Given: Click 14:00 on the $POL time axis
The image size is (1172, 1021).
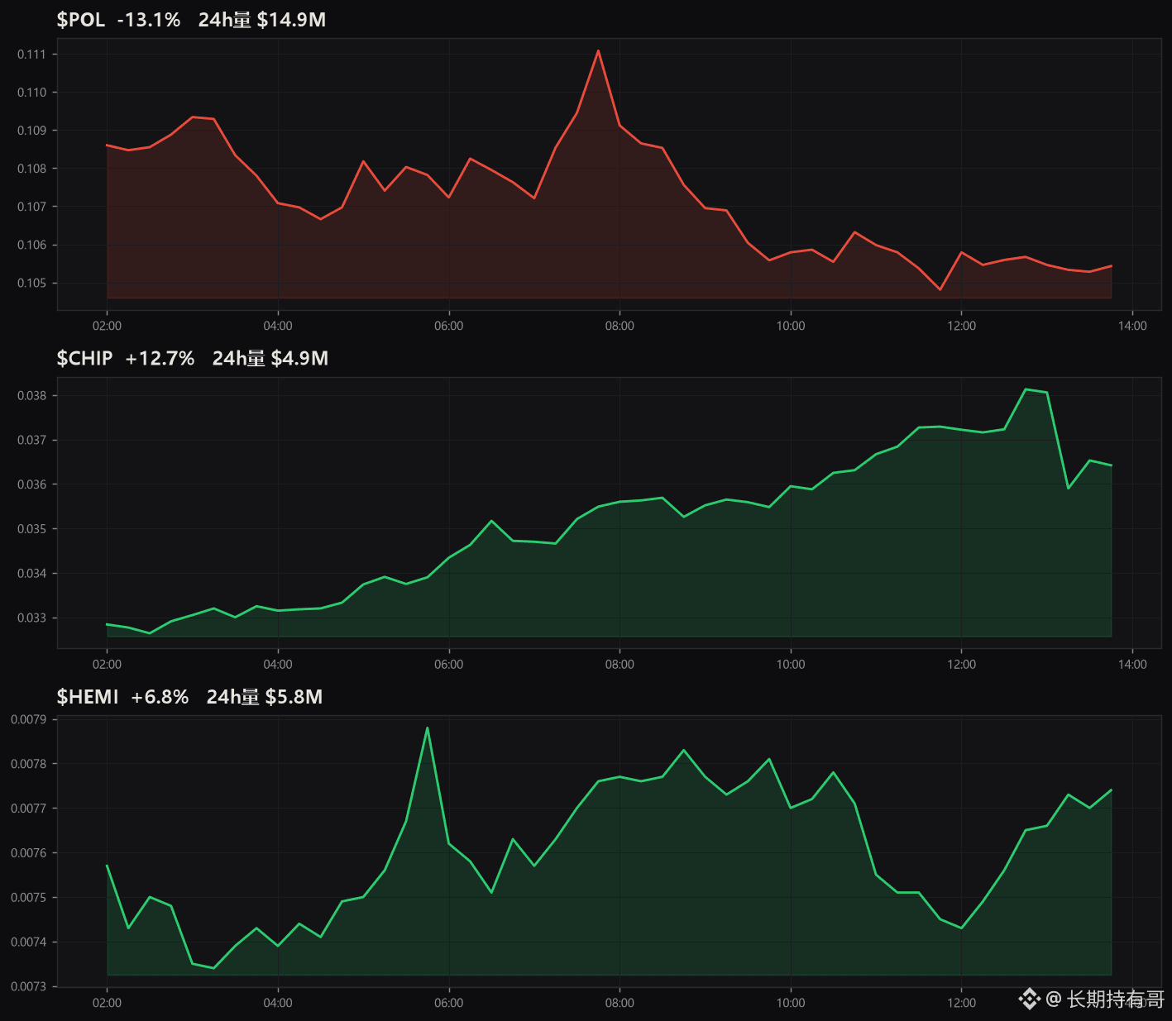Looking at the screenshot, I should point(1132,326).
